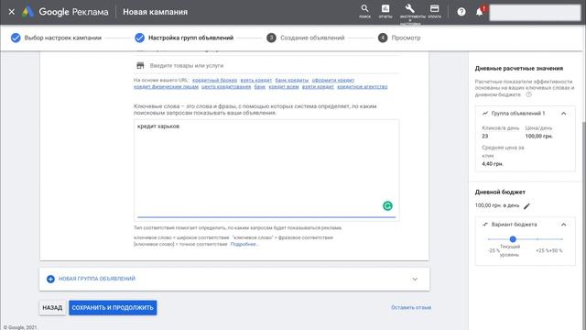Click the 'Дневные расчетные значения' heading
This screenshot has height=330, width=586.
tap(519, 69)
